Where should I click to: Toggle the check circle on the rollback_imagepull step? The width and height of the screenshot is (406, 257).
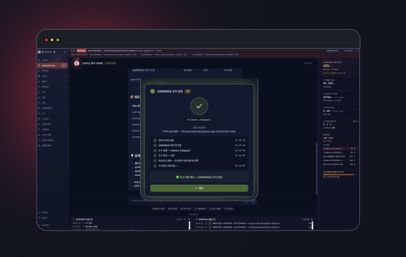pos(155,150)
